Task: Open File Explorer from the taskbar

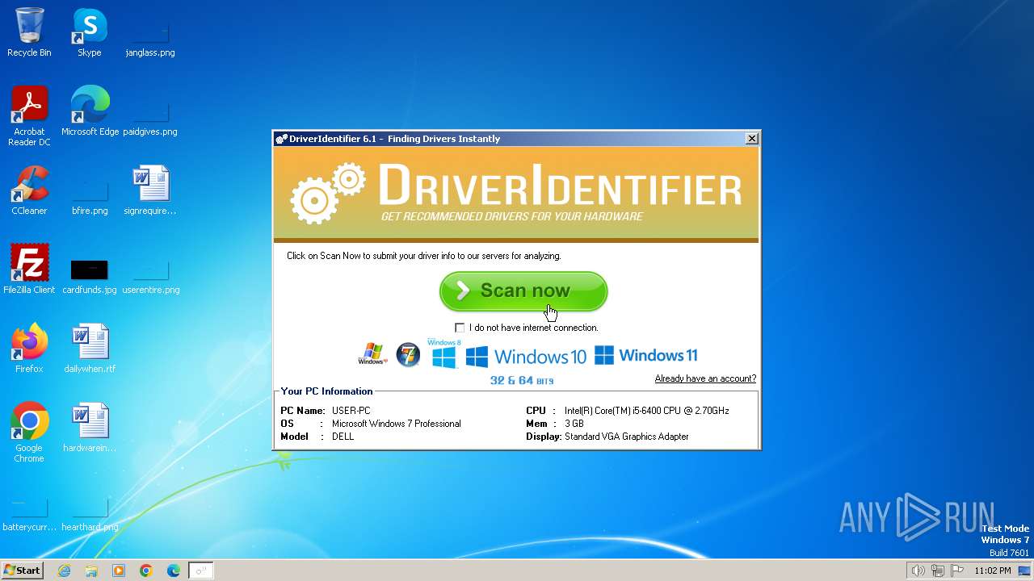Action: pos(91,571)
